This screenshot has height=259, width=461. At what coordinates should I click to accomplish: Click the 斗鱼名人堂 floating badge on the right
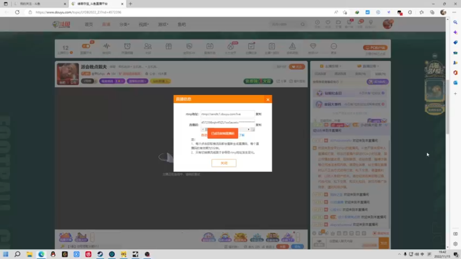coord(434,70)
